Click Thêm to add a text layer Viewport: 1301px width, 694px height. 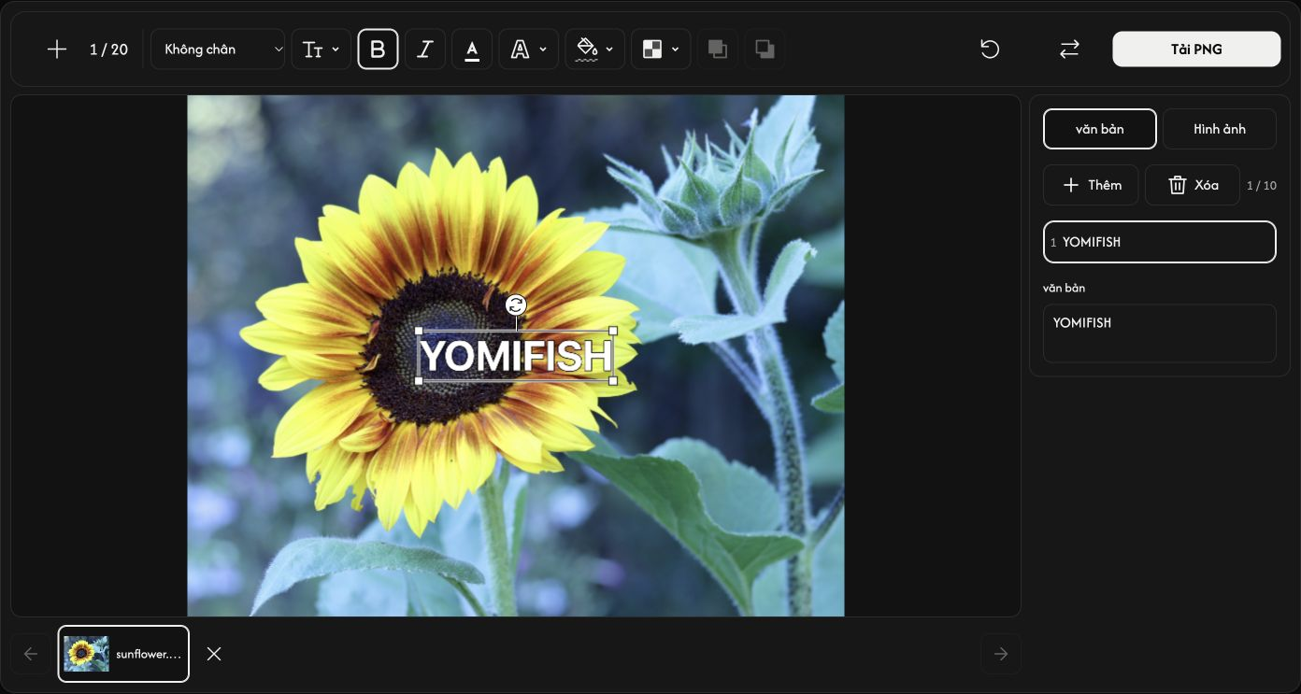[x=1091, y=185]
